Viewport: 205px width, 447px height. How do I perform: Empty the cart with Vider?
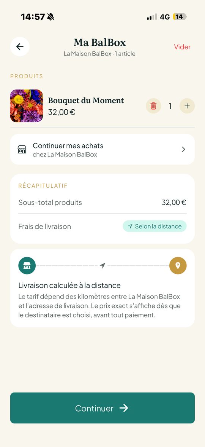pyautogui.click(x=182, y=47)
